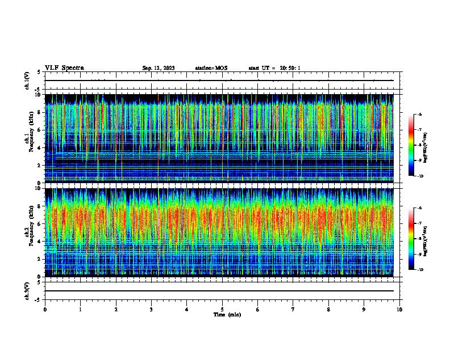Image resolution: width=450 pixels, height=347 pixels.
Task: Click the "8" kHz tick of ch.1 spectrogram
Action: point(40,112)
